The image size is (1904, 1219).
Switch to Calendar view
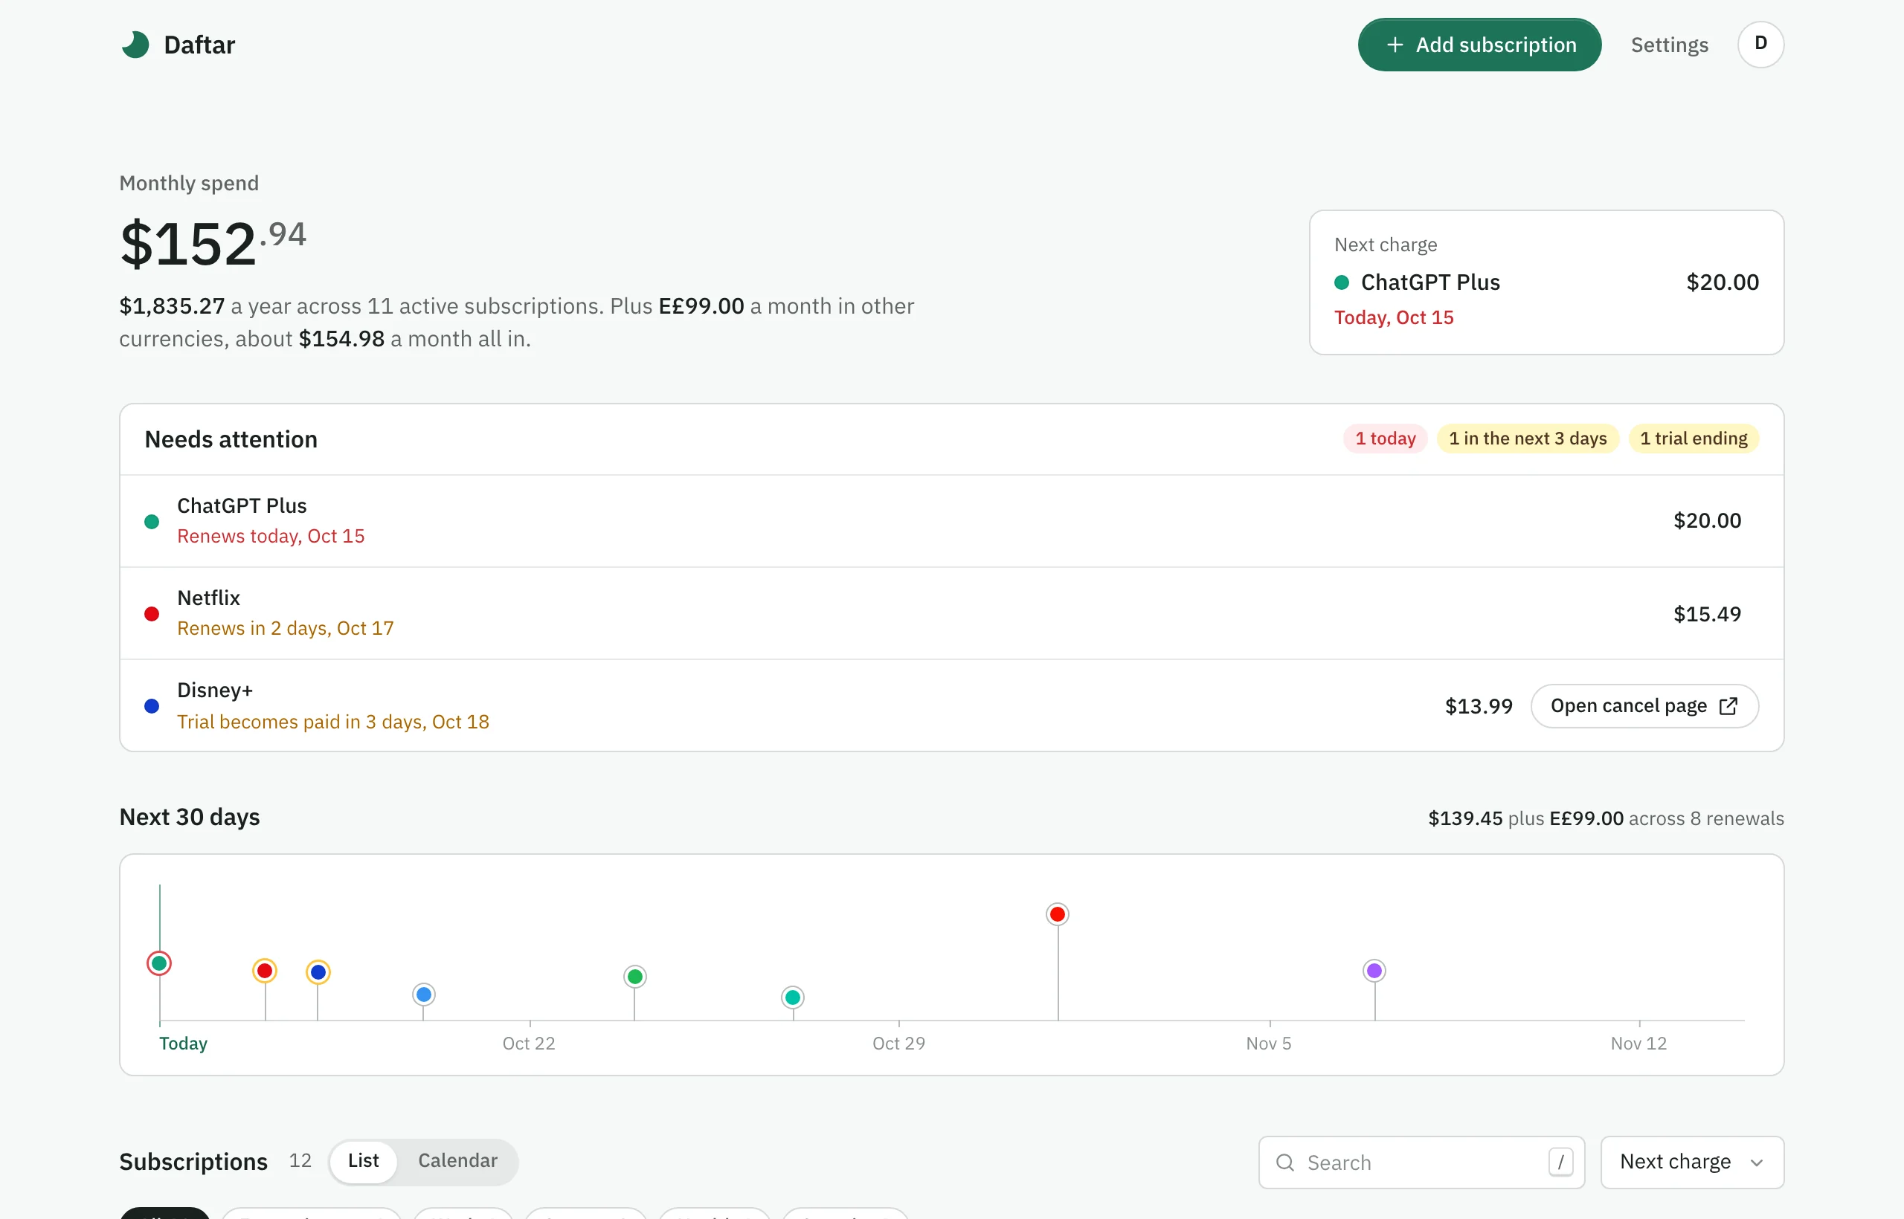458,1161
